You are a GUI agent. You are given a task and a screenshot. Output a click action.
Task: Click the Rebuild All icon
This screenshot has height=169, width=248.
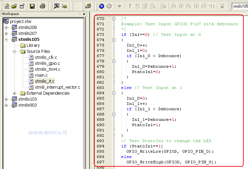64,6
